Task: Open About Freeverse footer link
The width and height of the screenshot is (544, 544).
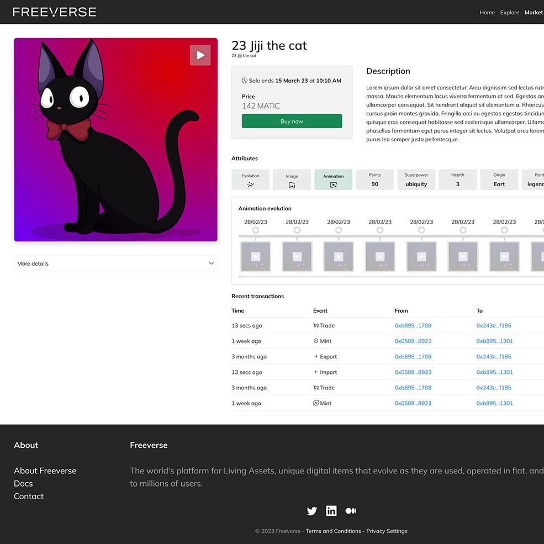Action: point(45,471)
